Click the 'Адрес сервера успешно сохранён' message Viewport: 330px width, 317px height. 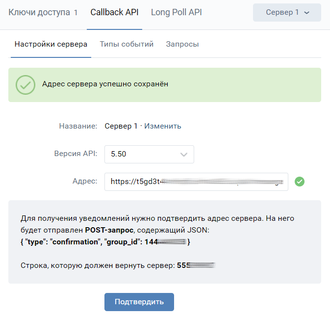(x=105, y=84)
